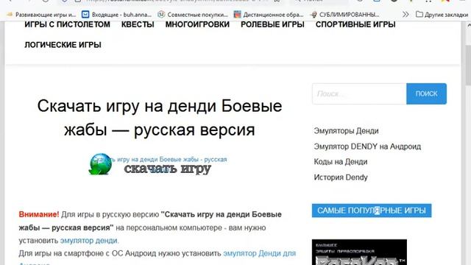Open the RoboCop game thumbnail
The height and width of the screenshot is (265, 471).
coord(359,252)
